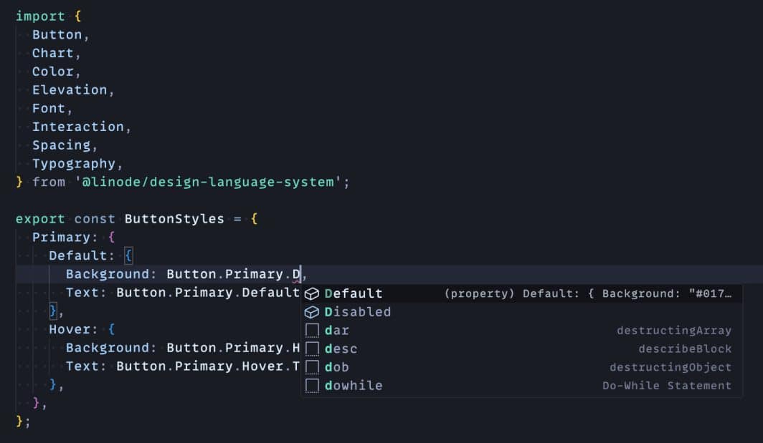Click the snippet icon next to dowhile

(312, 386)
